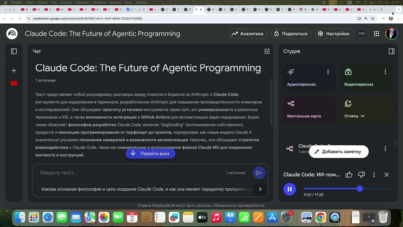Open the Профили menu
403x227 pixels.
point(99,2)
